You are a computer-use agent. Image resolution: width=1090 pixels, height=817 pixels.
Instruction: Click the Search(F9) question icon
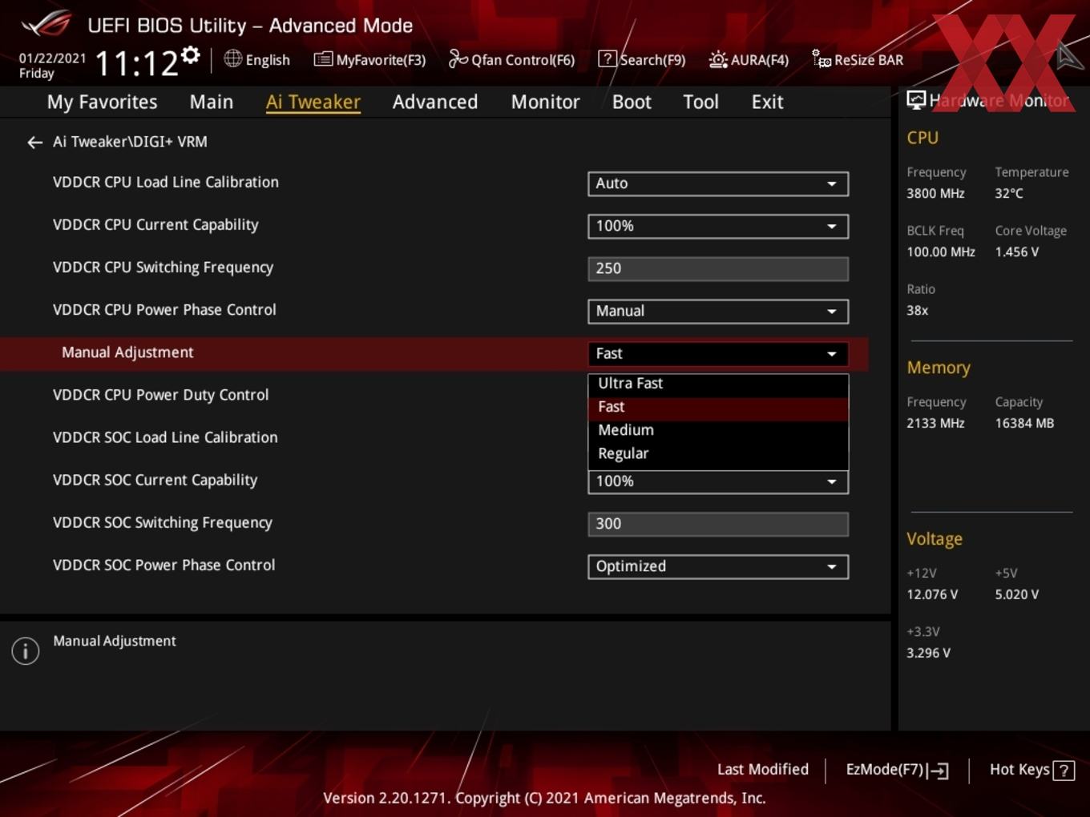tap(608, 59)
